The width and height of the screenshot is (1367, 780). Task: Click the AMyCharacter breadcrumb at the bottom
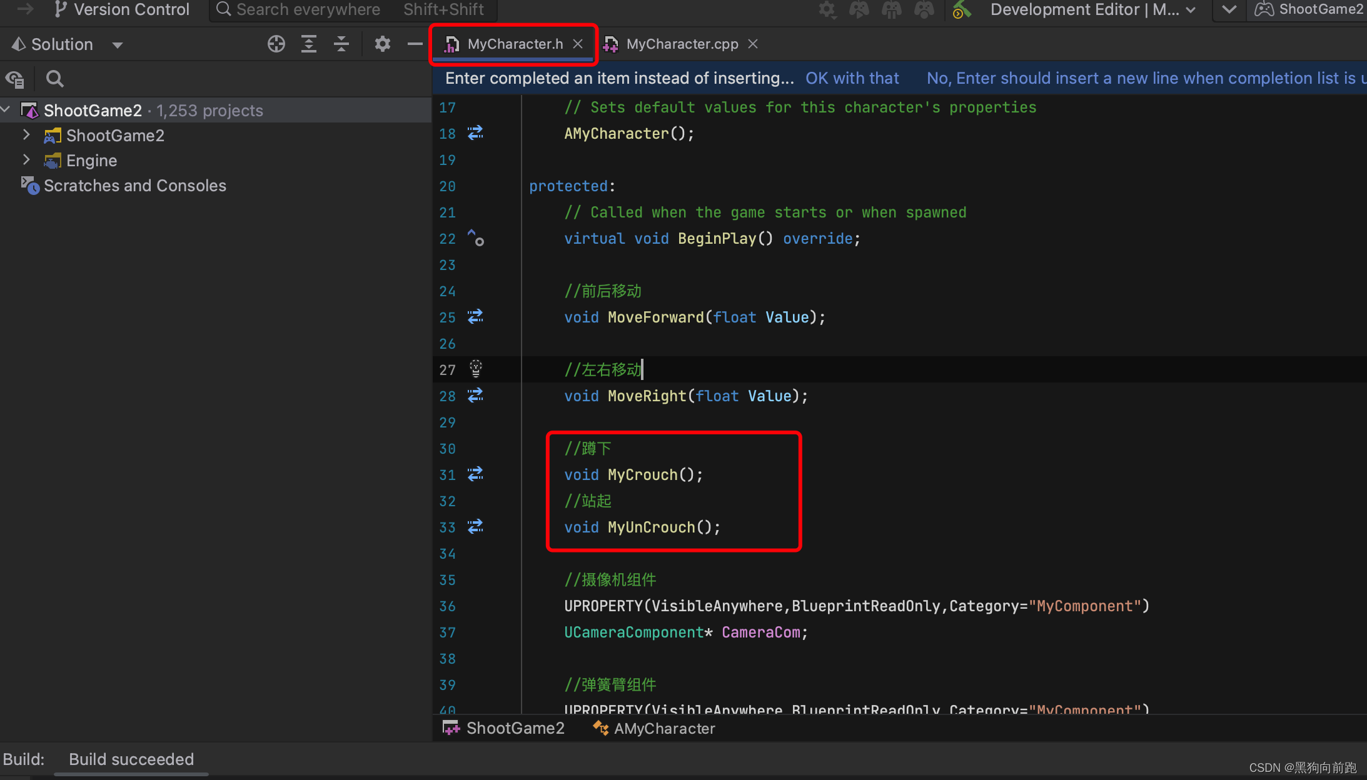(x=664, y=728)
